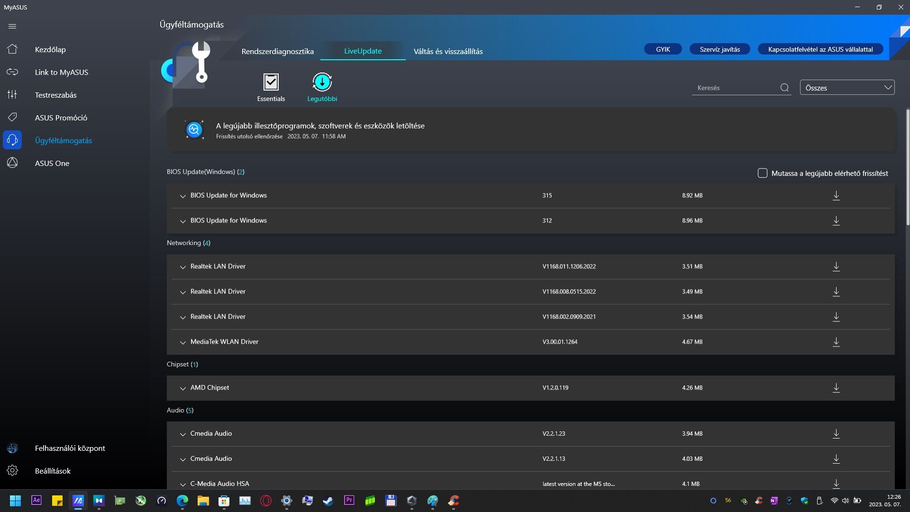This screenshot has width=910, height=512.
Task: Go to Kezdőlap home icon
Action: pyautogui.click(x=12, y=49)
